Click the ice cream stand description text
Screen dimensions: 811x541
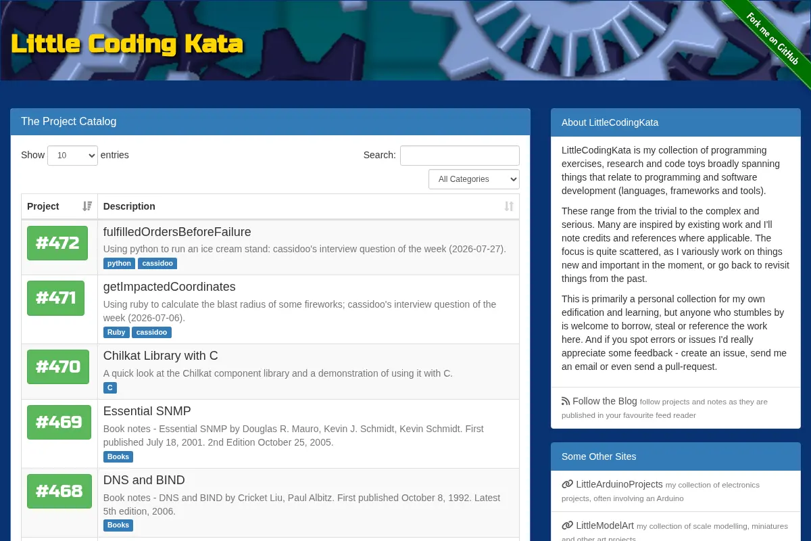(305, 249)
